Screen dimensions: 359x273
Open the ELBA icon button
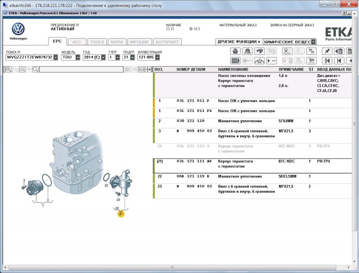[287, 51]
